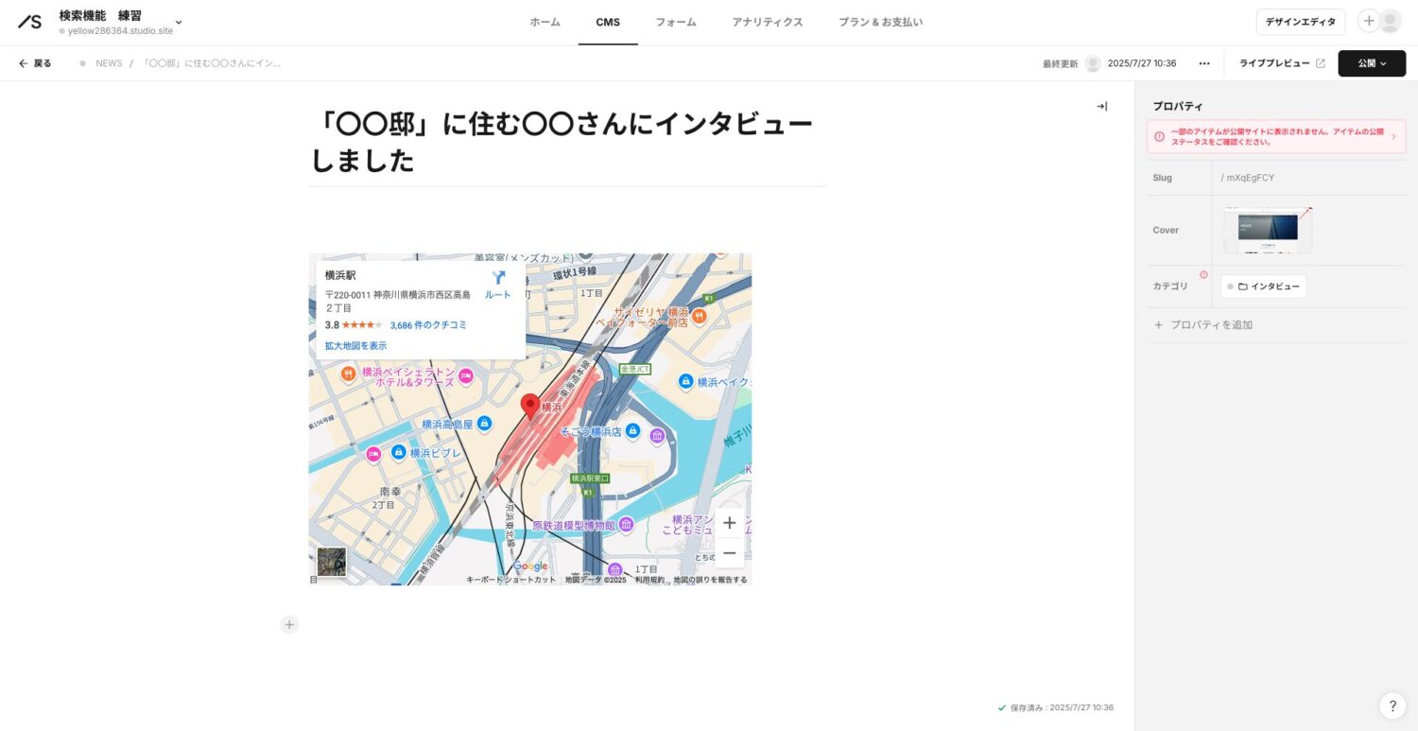
Task: Click the profile avatar icon in the header
Action: click(x=1390, y=21)
